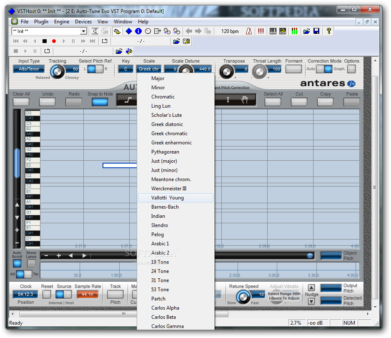The height and width of the screenshot is (338, 391).
Task: Select the hand scroll tool in Auto-Tune
Action: 245,100
